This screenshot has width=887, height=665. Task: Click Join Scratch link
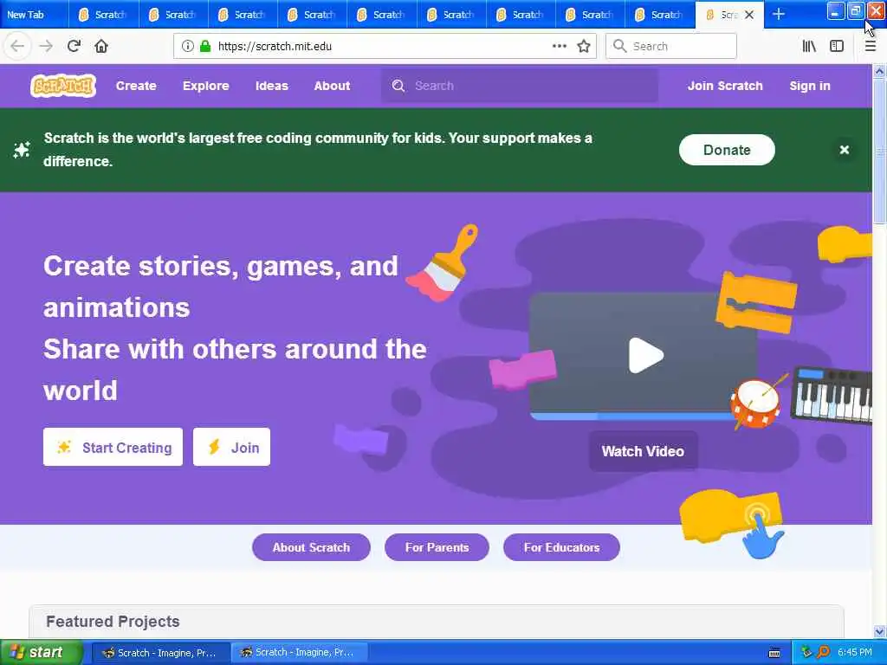(x=725, y=86)
